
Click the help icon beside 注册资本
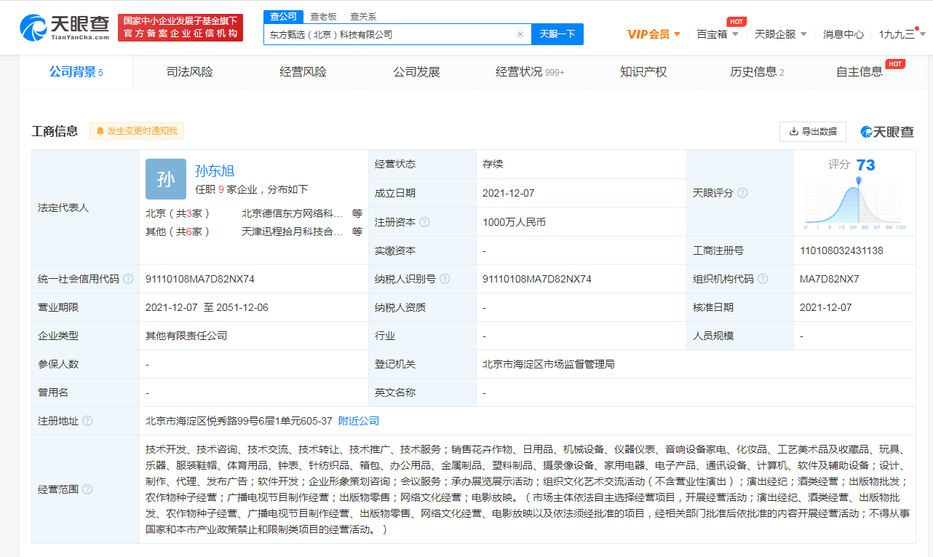coord(424,222)
